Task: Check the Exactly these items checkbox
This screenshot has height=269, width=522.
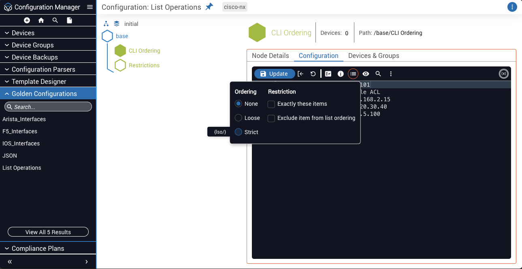Action: tap(271, 104)
